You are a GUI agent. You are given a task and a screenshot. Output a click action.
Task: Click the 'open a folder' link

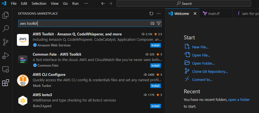click(239, 100)
